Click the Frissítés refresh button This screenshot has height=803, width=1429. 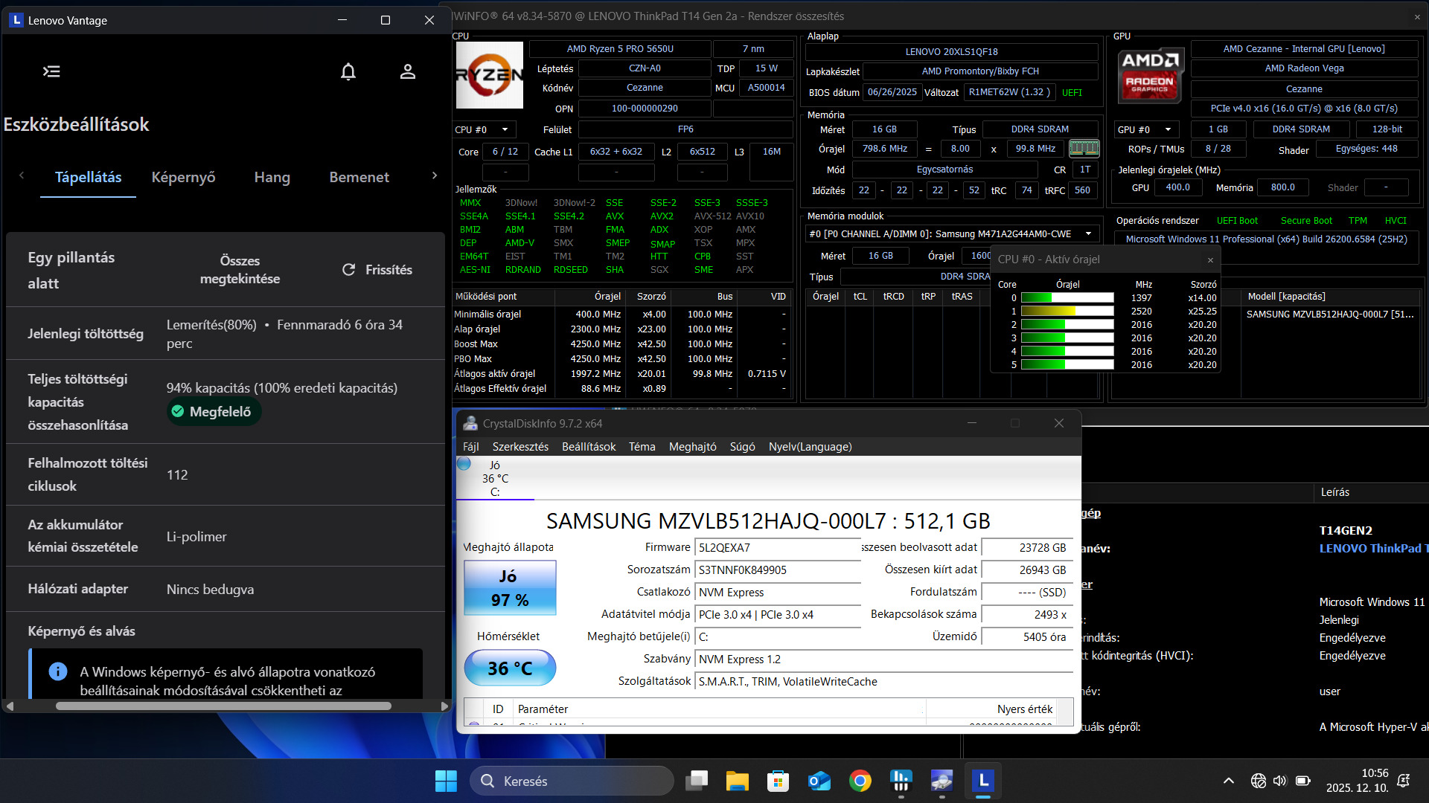[x=377, y=270]
